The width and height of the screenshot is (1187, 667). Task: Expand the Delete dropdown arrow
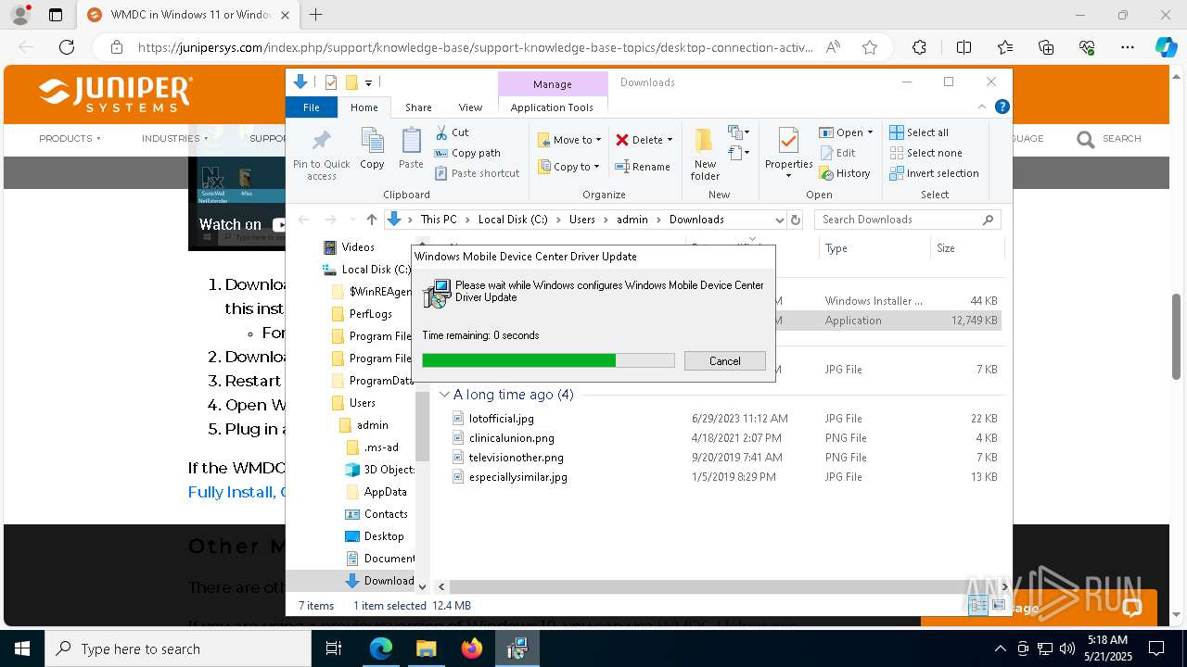point(670,140)
